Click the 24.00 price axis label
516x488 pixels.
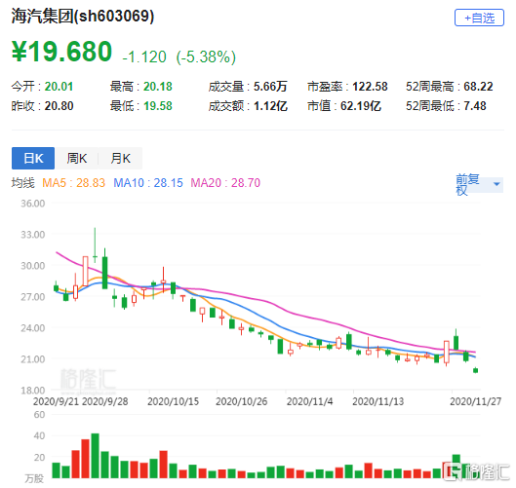click(x=32, y=328)
